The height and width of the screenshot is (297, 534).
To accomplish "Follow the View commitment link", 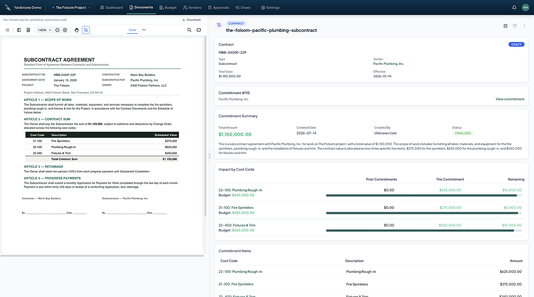I will pyautogui.click(x=510, y=99).
